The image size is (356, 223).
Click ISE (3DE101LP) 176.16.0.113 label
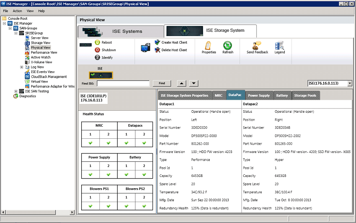(93, 98)
